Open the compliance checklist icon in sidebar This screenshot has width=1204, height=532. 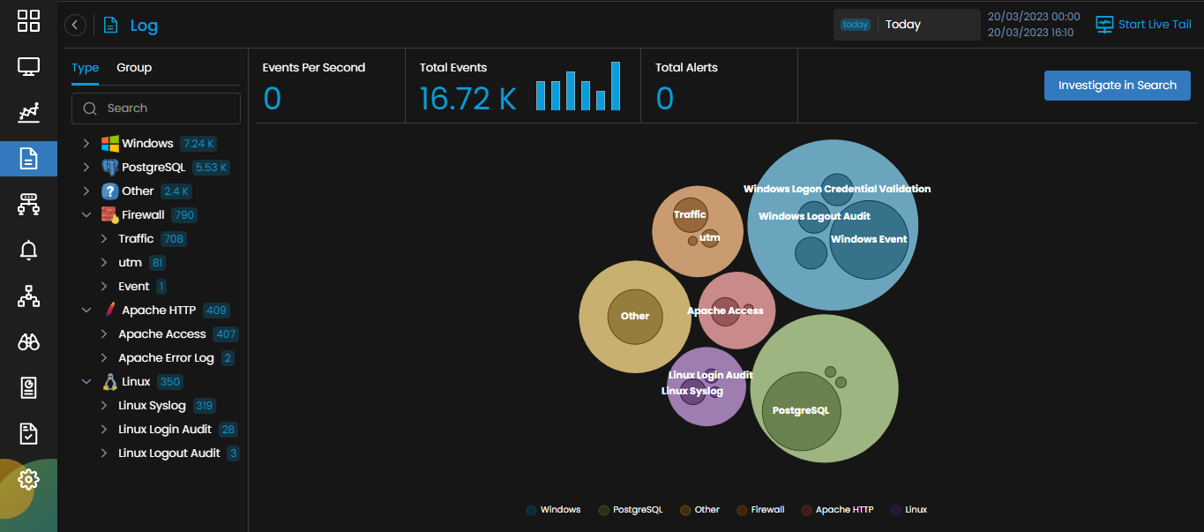pos(28,434)
